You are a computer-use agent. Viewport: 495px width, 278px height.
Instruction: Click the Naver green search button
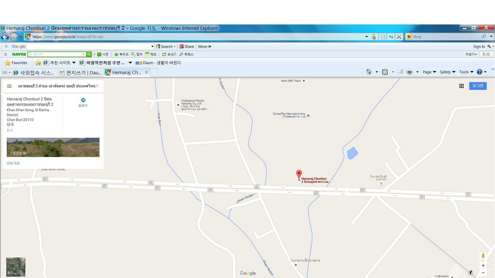89,54
